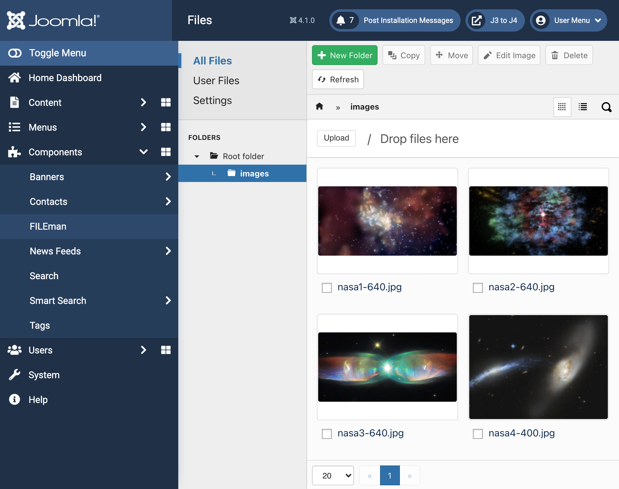Select the All Files tab

[x=213, y=61]
